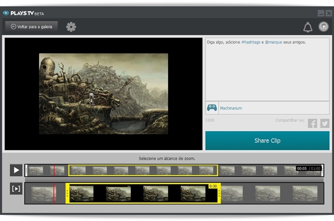Click the last thumbnail in the lower timeline
Image resolution: width=334 pixels, height=221 pixels.
[x=305, y=193]
